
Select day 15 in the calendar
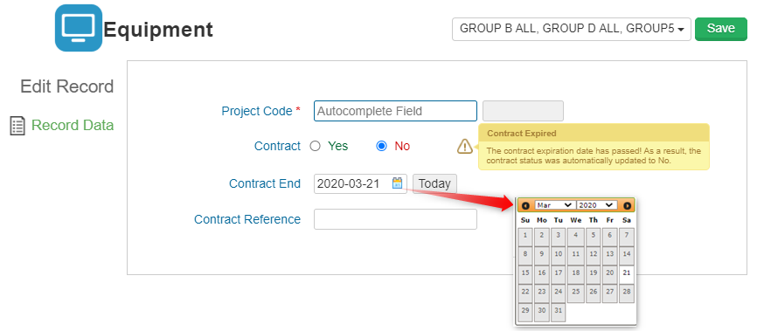(x=525, y=273)
